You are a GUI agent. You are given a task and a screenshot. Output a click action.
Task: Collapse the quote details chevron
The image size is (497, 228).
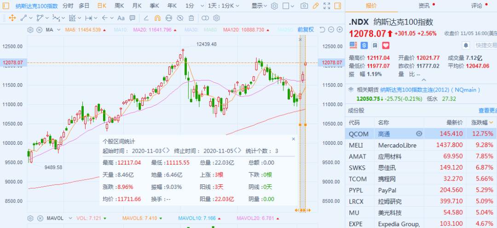tap(423, 80)
